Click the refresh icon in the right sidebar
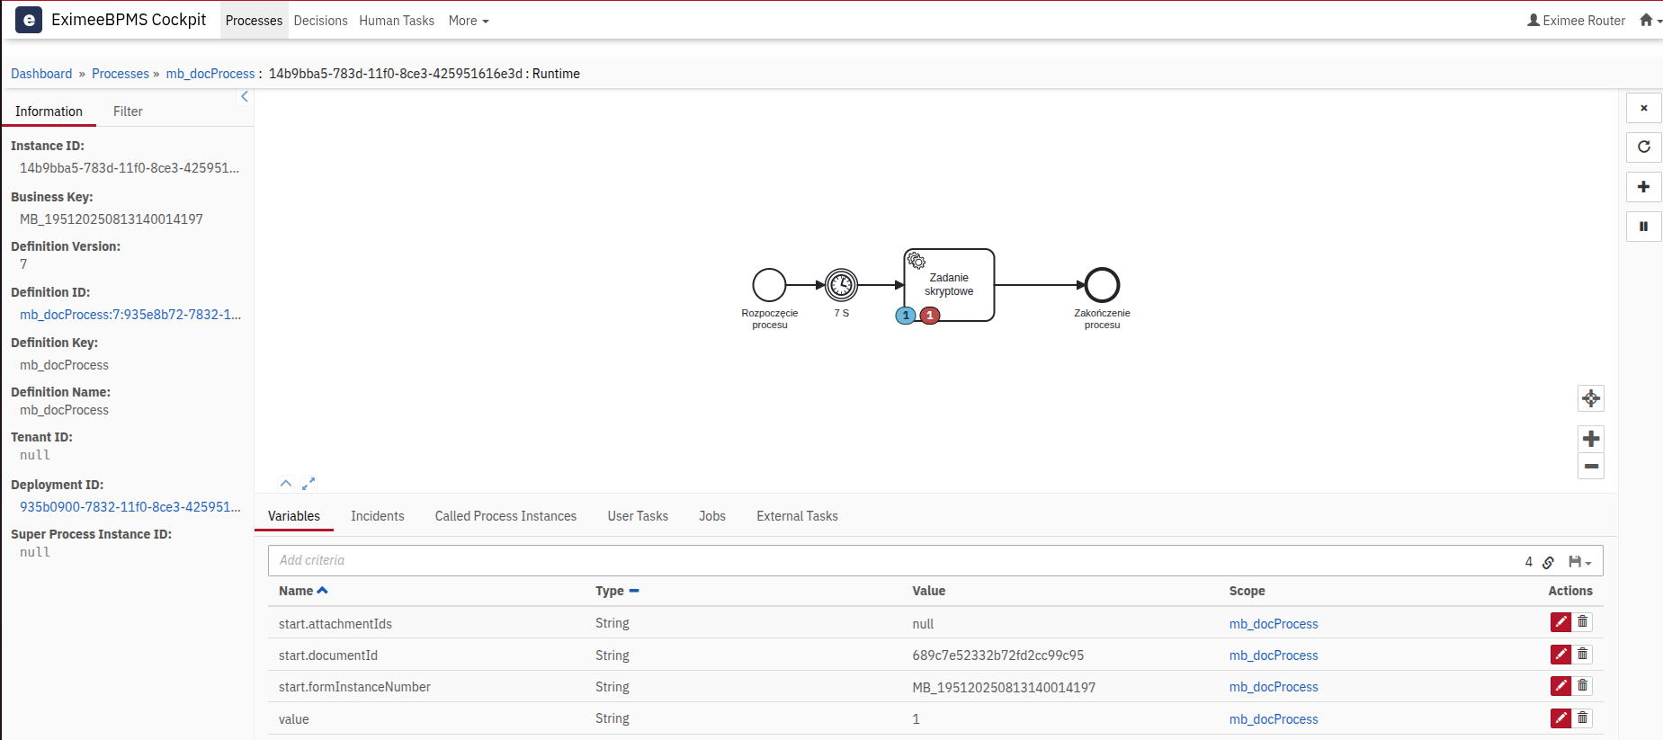This screenshot has width=1663, height=740. [x=1643, y=147]
